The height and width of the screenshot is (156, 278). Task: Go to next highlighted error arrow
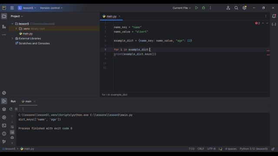267,23
